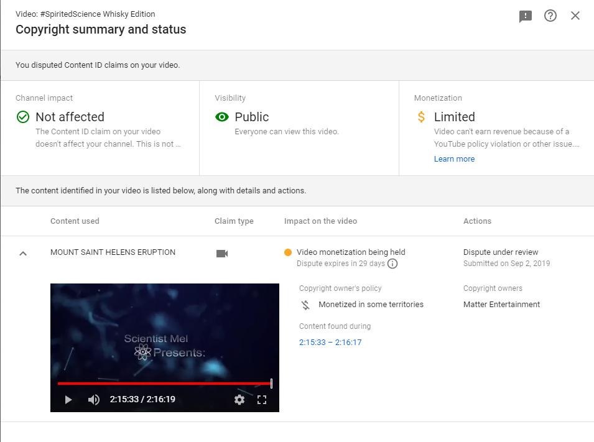Click the green checkmark Not affected icon
594x442 pixels.
point(23,117)
